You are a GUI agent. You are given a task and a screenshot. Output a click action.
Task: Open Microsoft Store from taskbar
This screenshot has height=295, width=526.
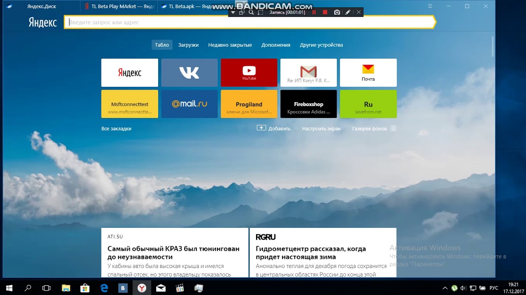[85, 288]
